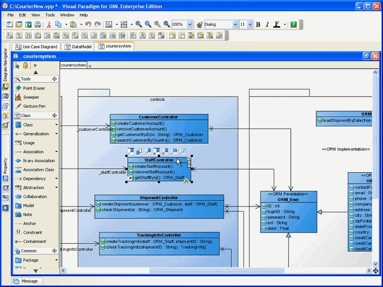Open the Dialog font name dropdown
383x287 pixels.
click(x=235, y=24)
